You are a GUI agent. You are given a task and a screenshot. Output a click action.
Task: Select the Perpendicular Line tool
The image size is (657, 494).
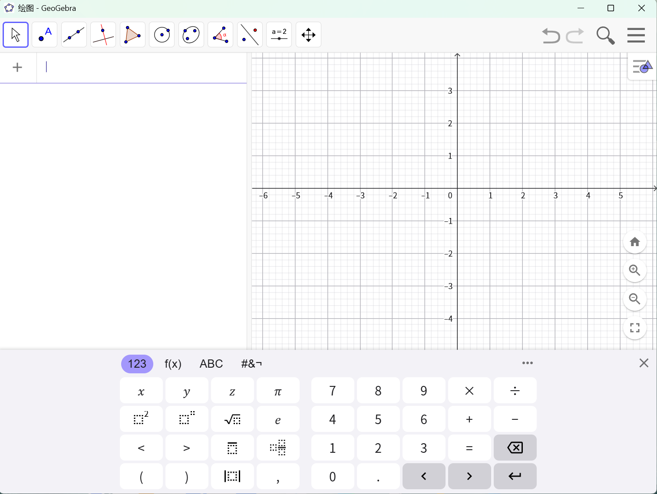[103, 34]
